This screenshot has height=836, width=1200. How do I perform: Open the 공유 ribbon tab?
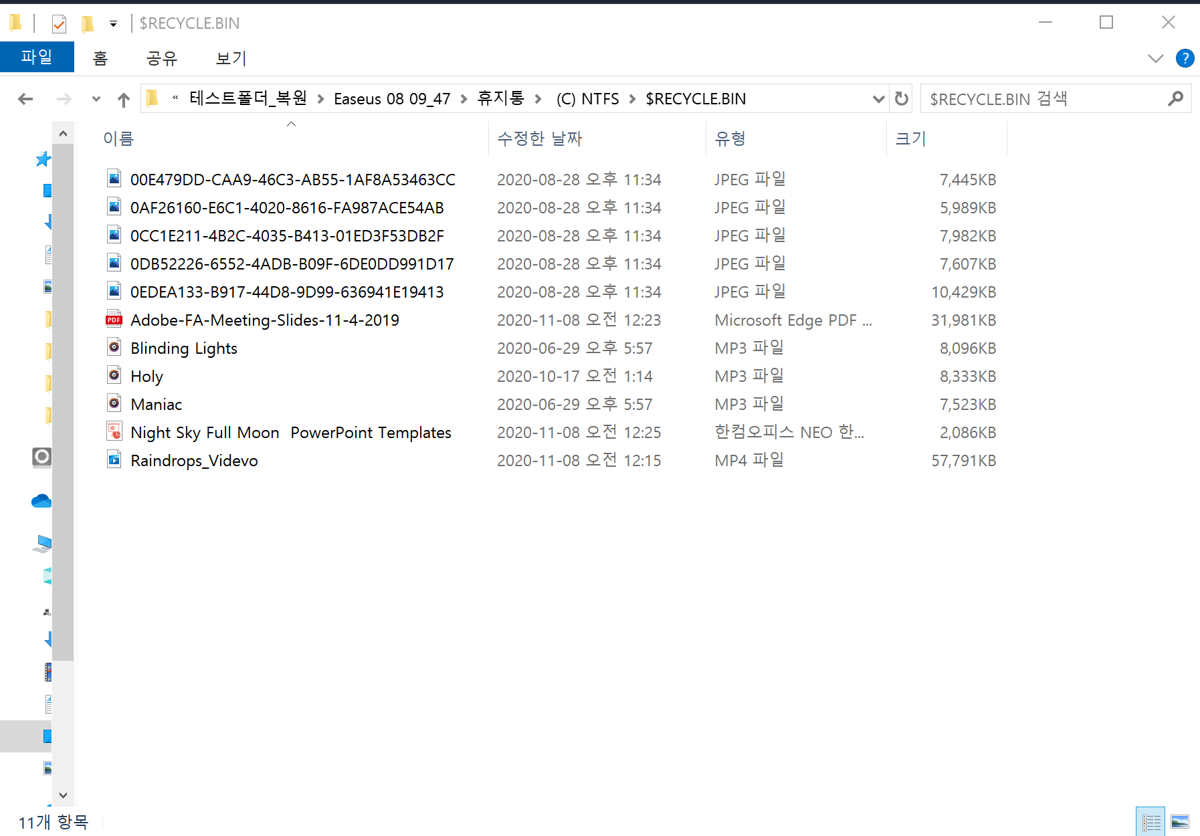click(162, 58)
